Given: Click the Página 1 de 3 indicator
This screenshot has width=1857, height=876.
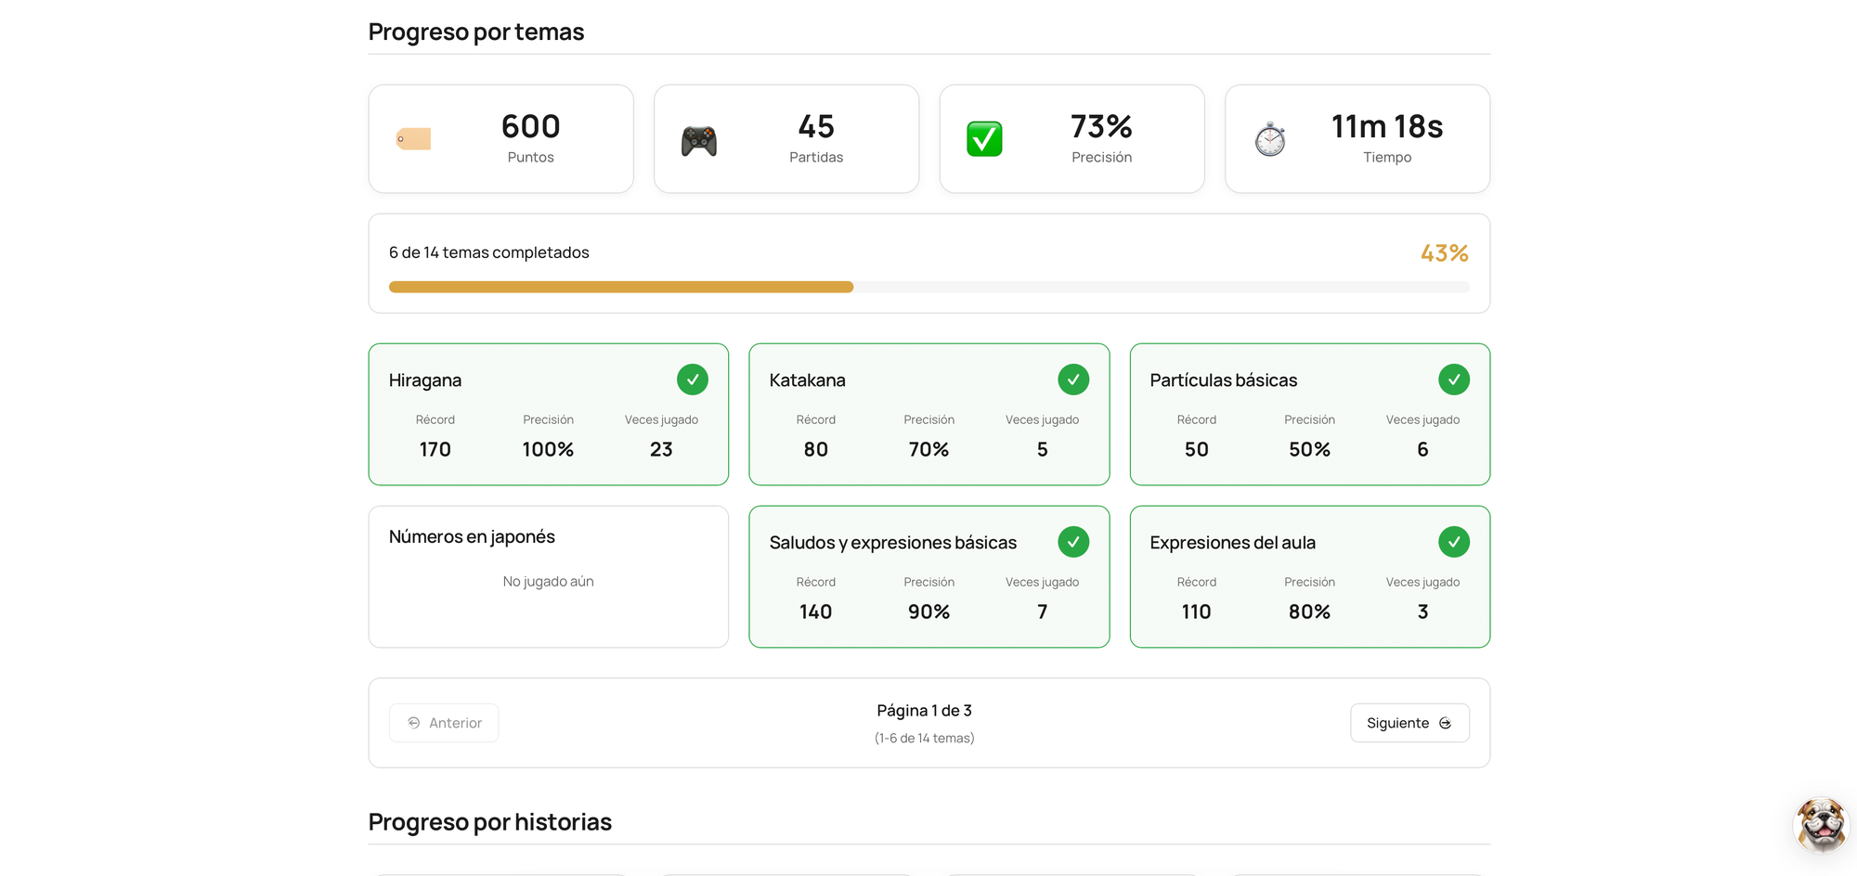Looking at the screenshot, I should point(924,711).
